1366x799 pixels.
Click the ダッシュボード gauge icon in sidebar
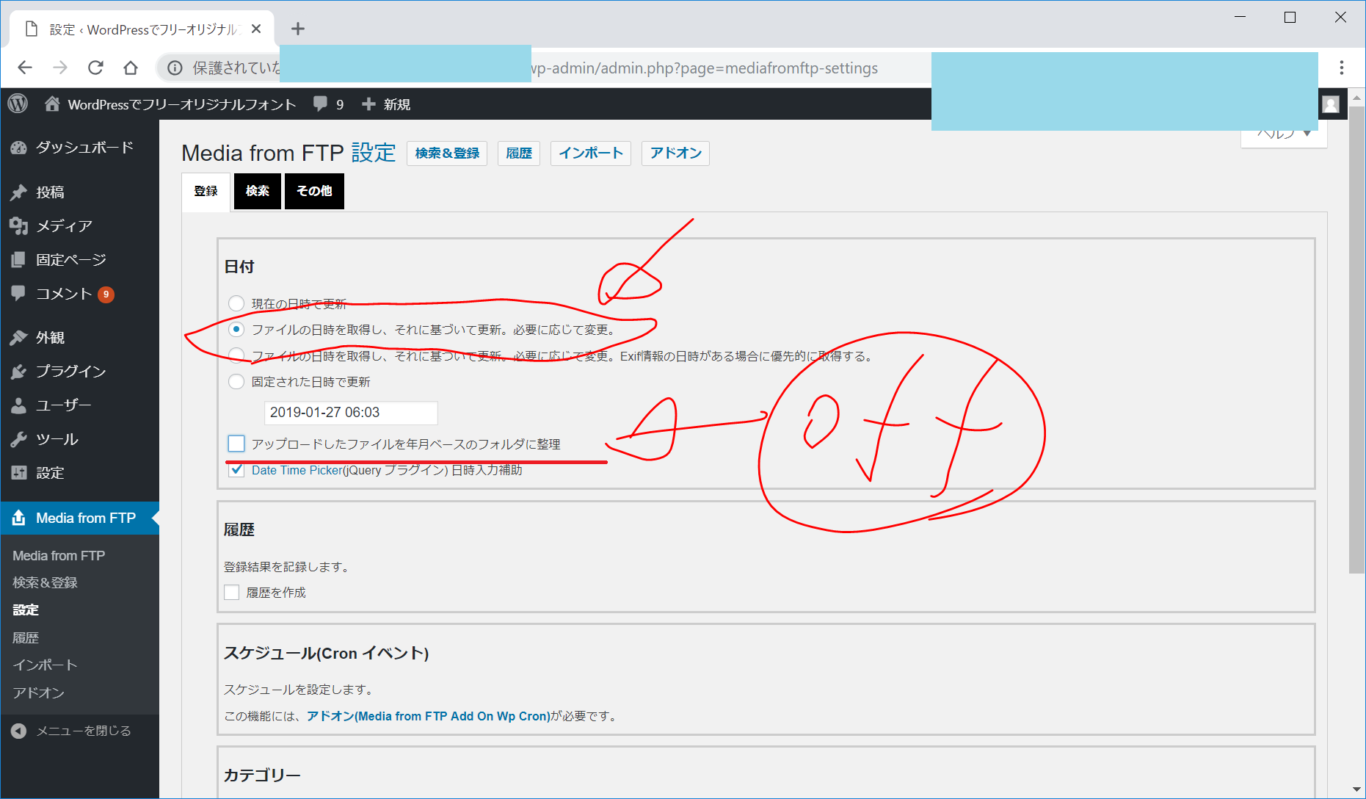19,148
